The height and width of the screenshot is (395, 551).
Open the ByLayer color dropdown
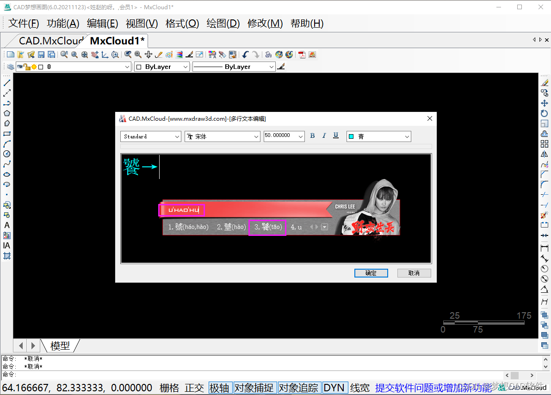point(162,67)
